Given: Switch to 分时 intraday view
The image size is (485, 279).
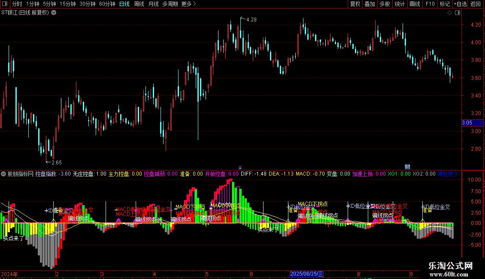Looking at the screenshot, I should pos(17,4).
